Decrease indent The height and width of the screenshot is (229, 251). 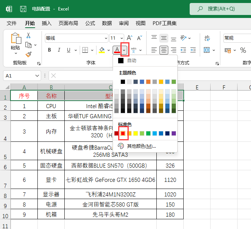point(183,50)
